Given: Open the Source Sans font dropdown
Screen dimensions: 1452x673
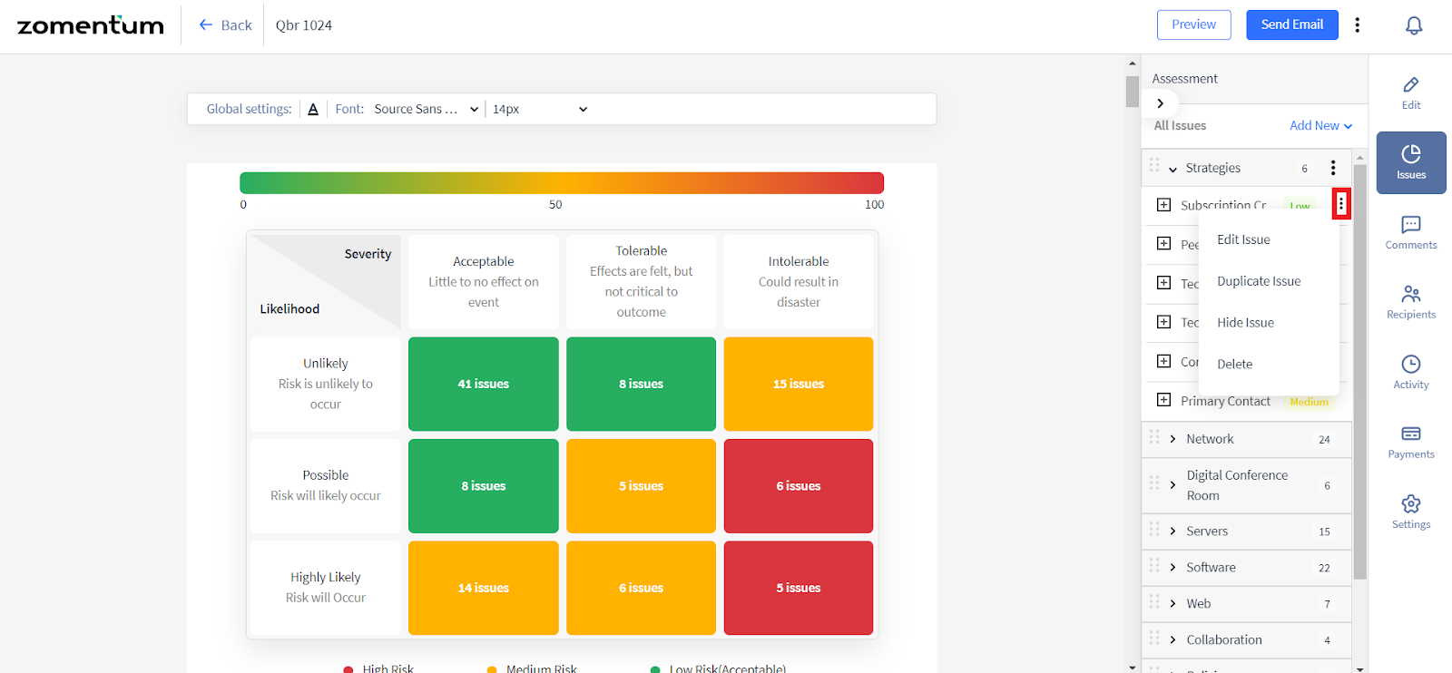Looking at the screenshot, I should point(426,109).
